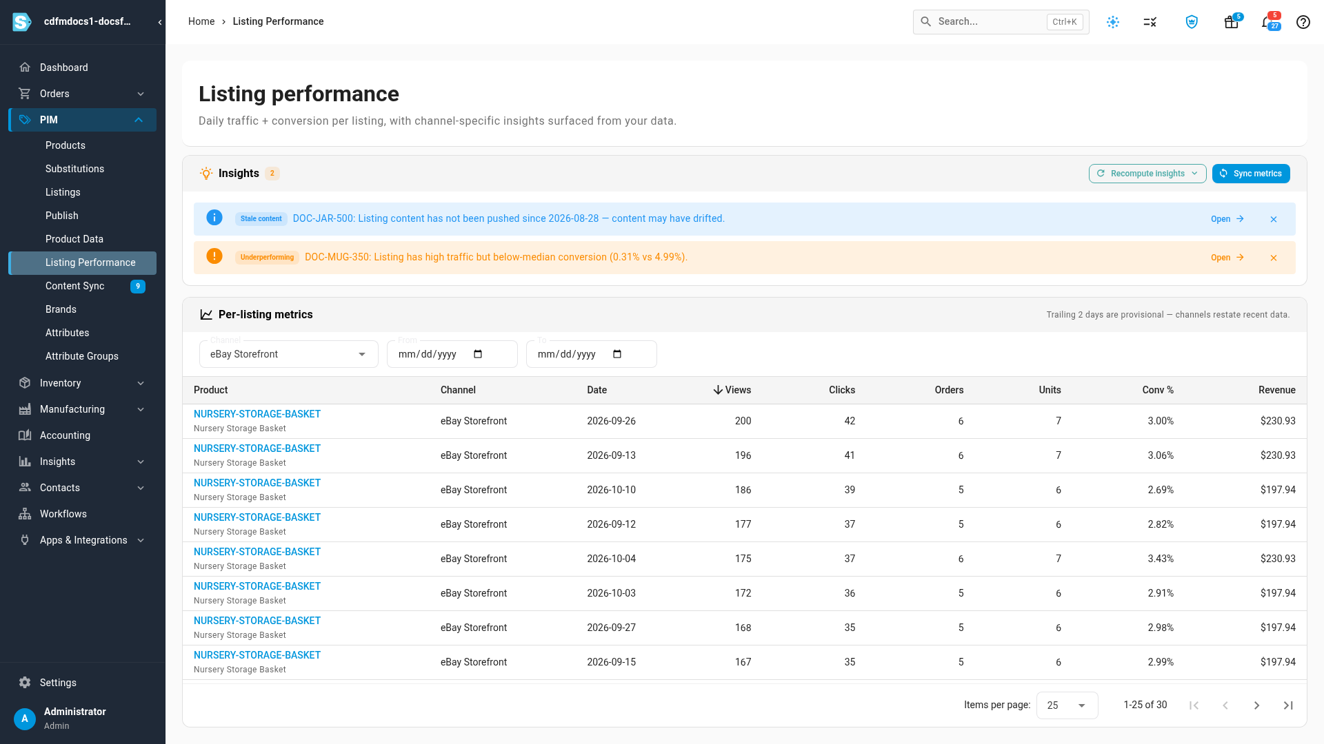Screen dimensions: 1324x744
Task: Open Attribute Groups in the sidebar
Action: point(82,356)
